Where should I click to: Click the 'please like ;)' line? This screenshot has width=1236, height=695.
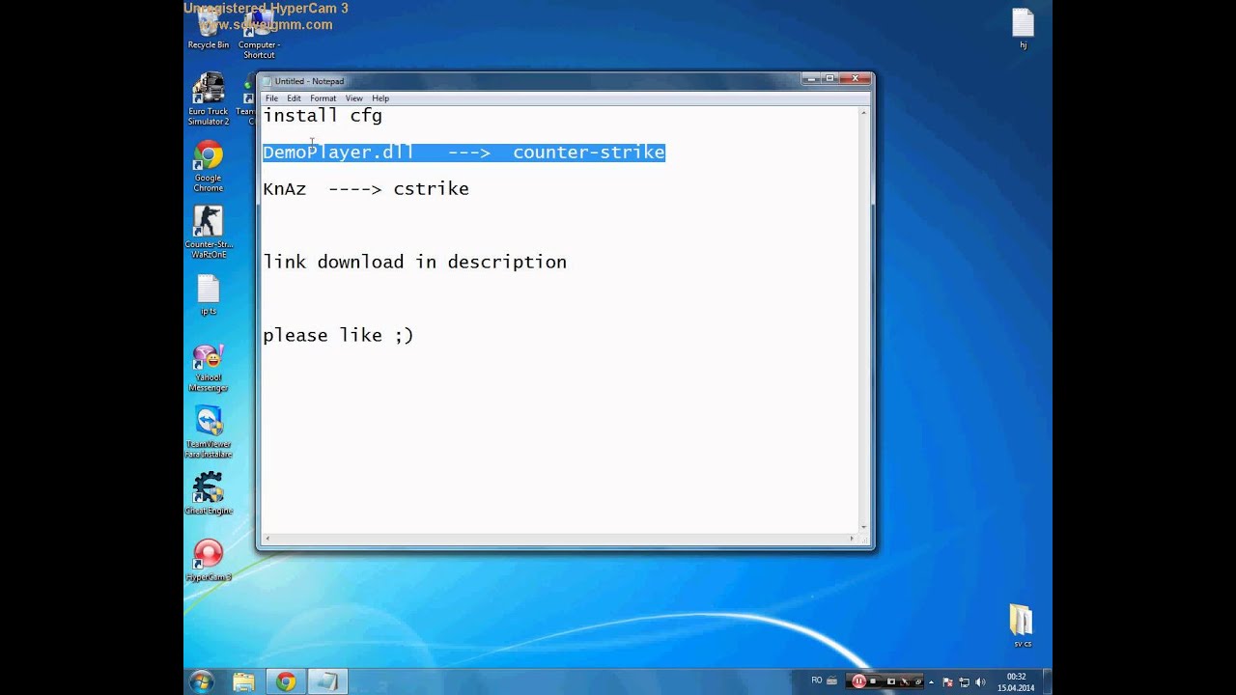pos(338,336)
